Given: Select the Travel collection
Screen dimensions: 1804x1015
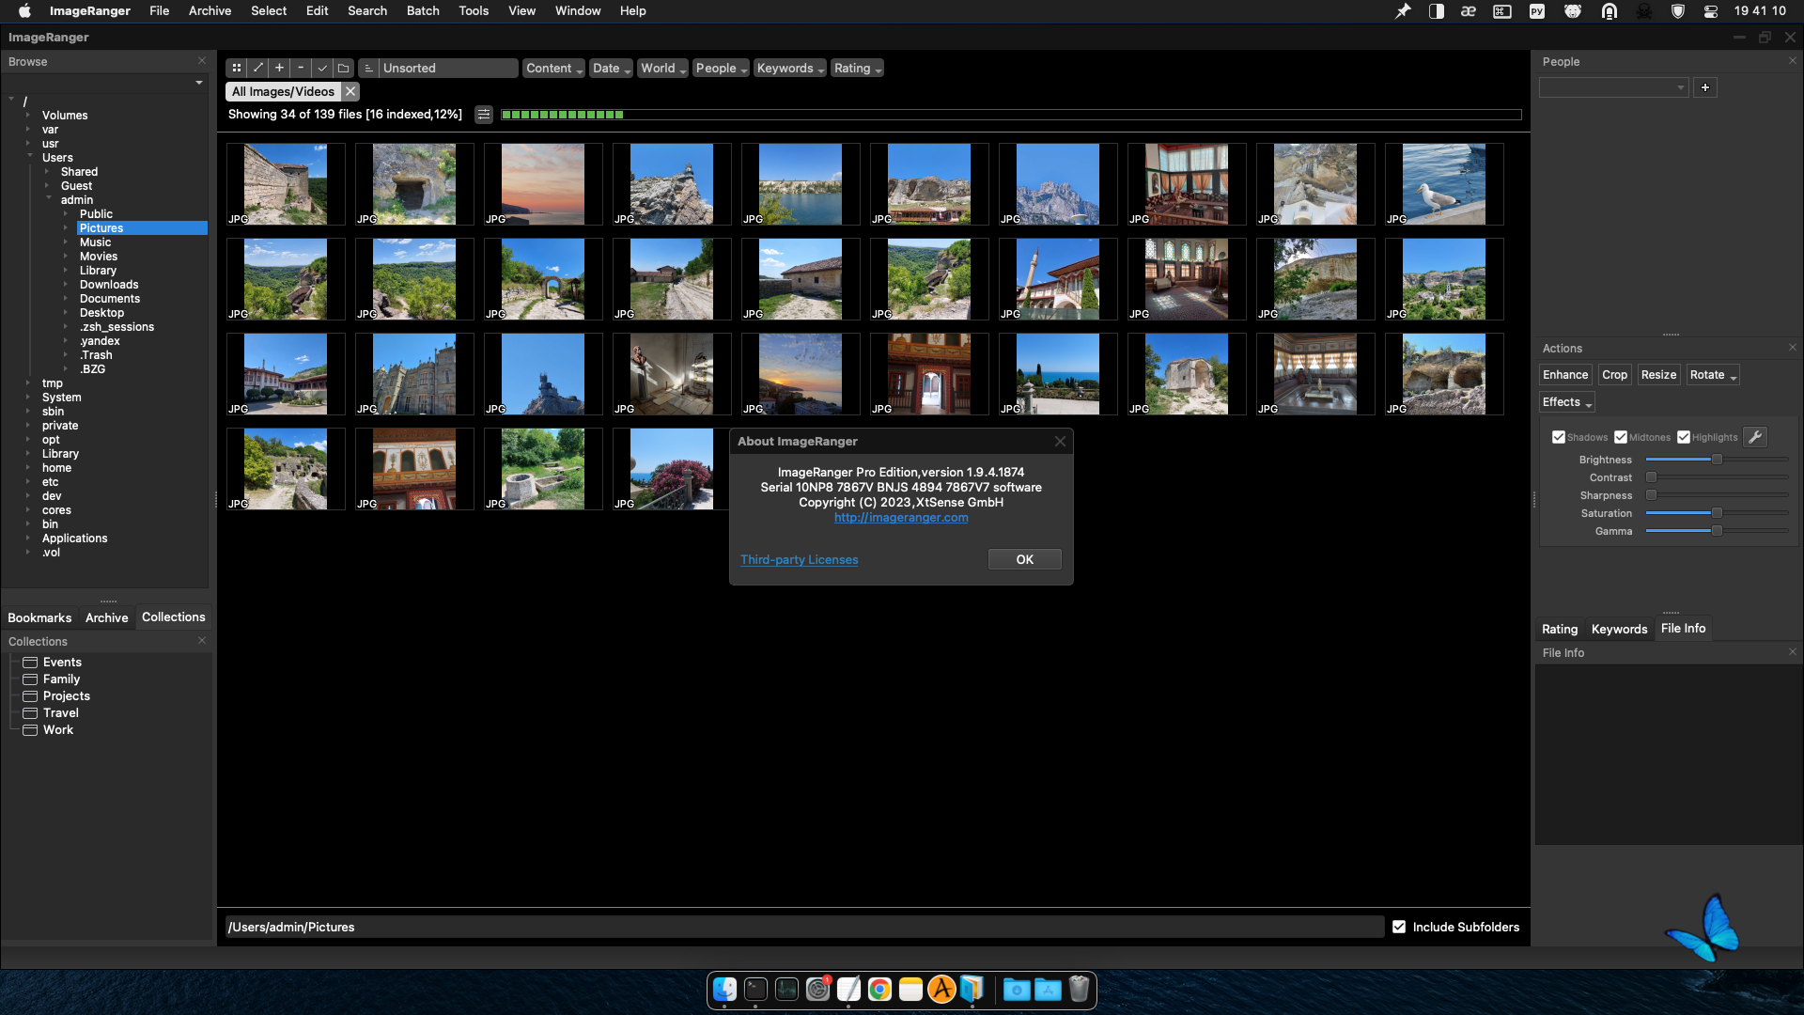Looking at the screenshot, I should pos(61,713).
